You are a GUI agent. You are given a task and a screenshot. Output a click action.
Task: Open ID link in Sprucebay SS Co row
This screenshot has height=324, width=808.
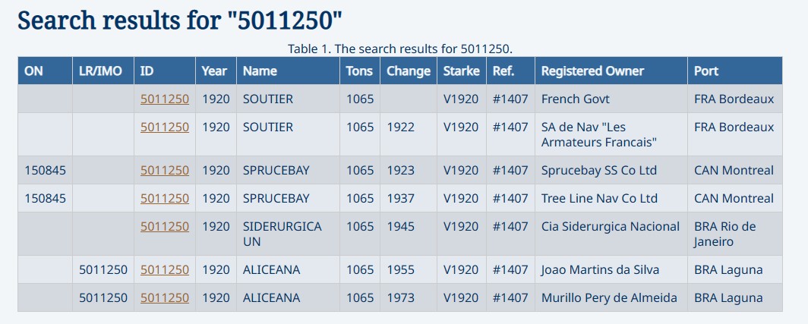pos(164,170)
